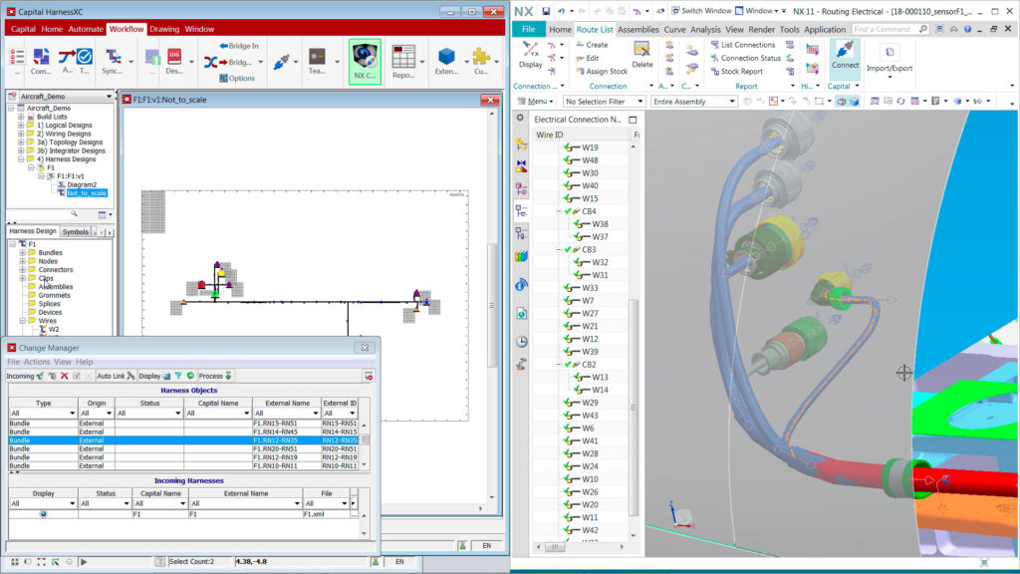Open the Type filter dropdown in Harness Objects
1020x574 pixels.
pyautogui.click(x=72, y=414)
